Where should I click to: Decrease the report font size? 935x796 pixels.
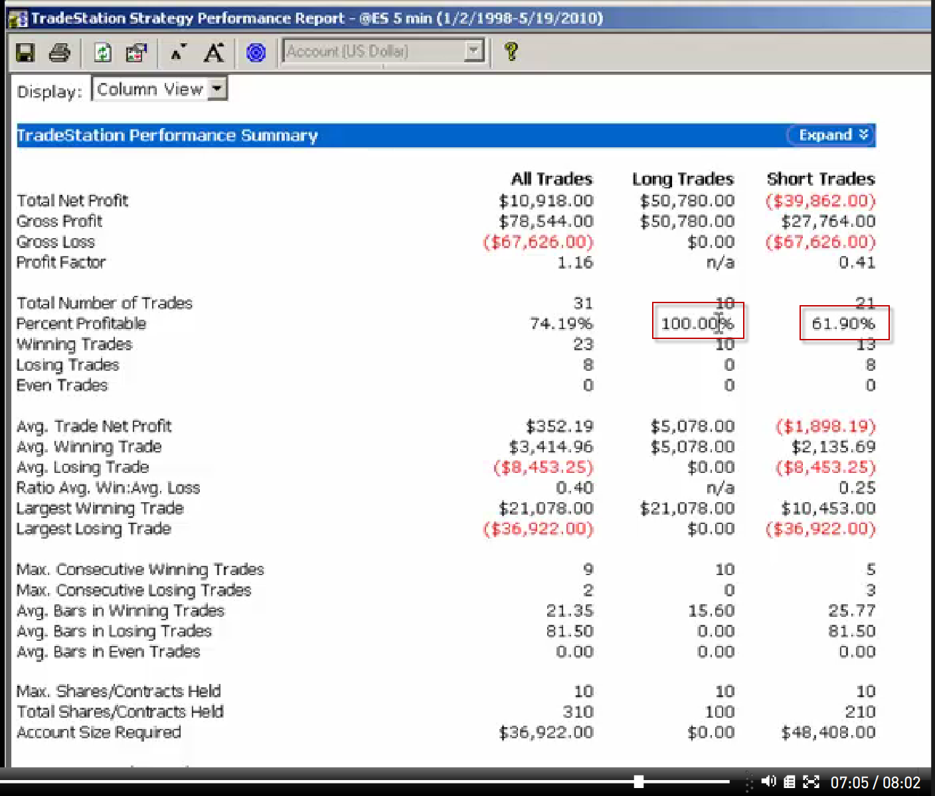(177, 52)
